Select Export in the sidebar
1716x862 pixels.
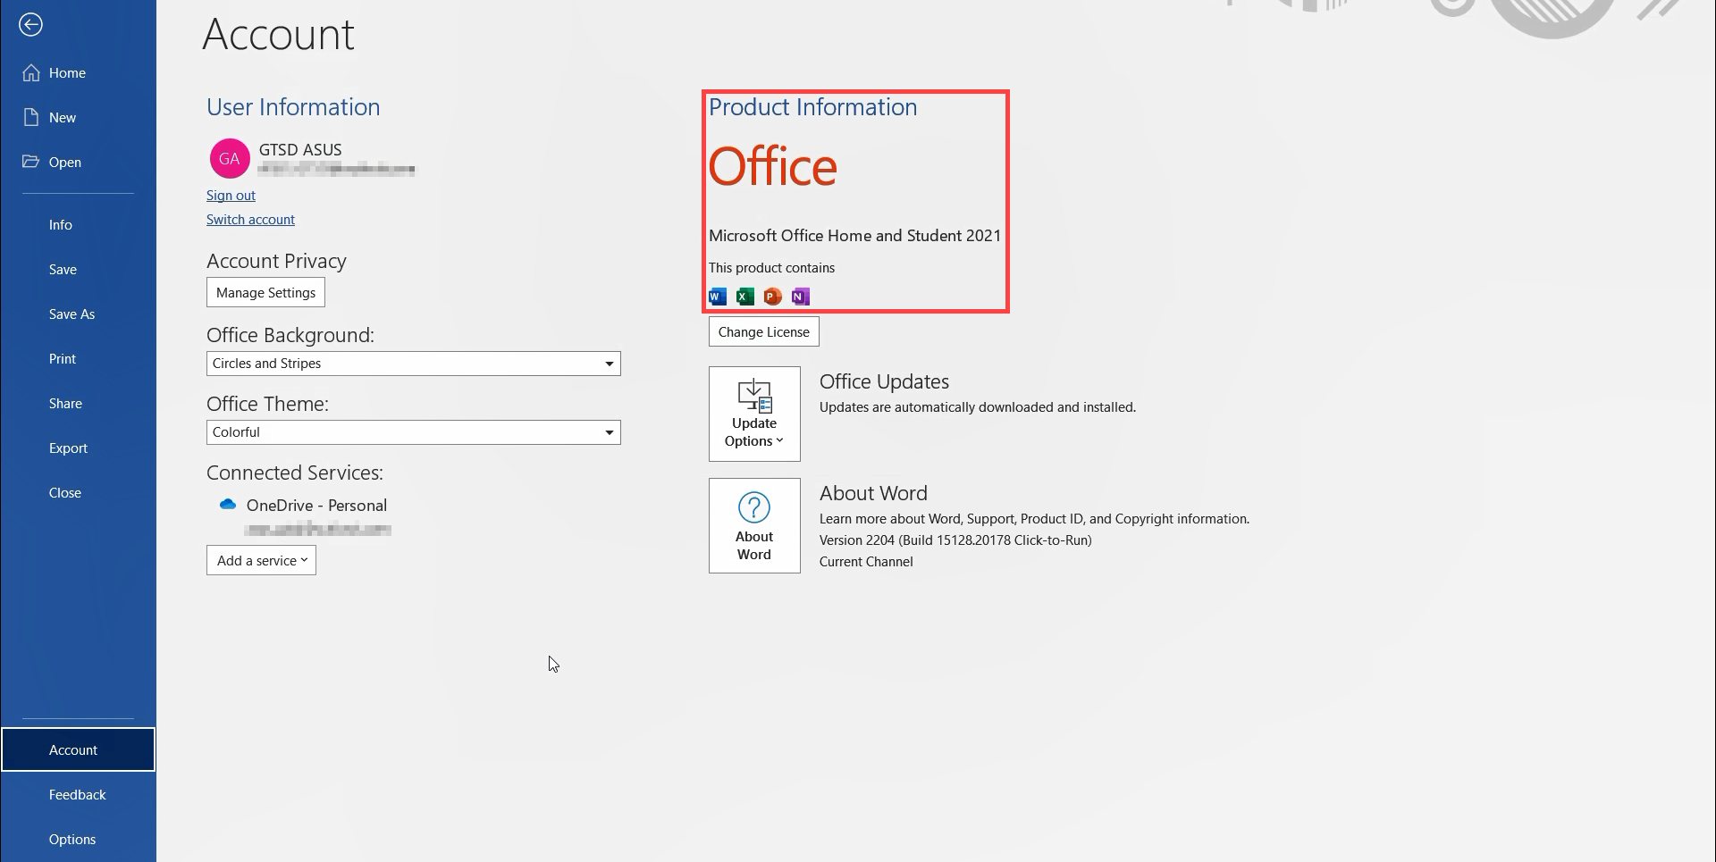point(68,448)
